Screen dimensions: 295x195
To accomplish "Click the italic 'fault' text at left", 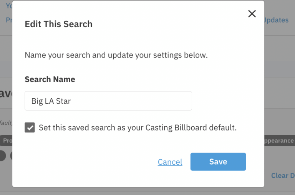I will coord(6,123).
